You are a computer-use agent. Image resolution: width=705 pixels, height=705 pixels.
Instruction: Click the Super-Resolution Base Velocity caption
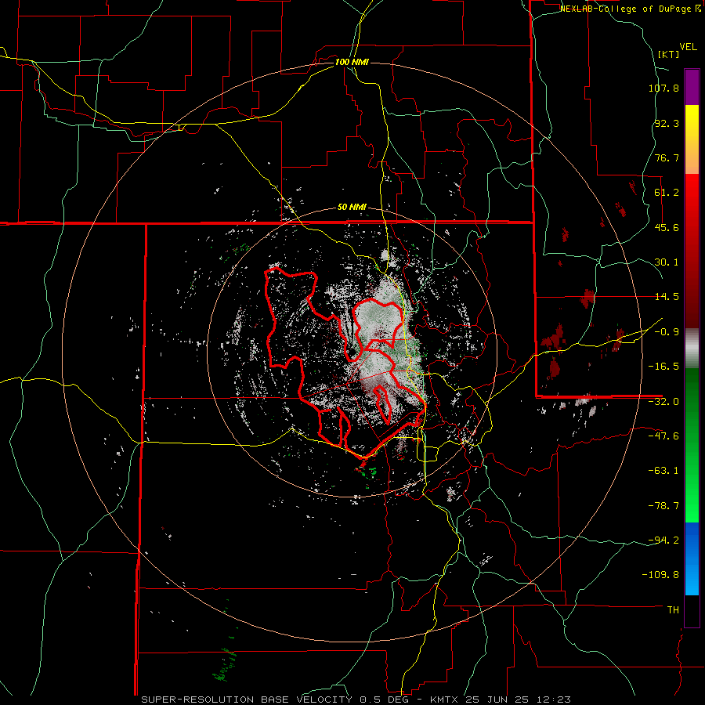356,700
